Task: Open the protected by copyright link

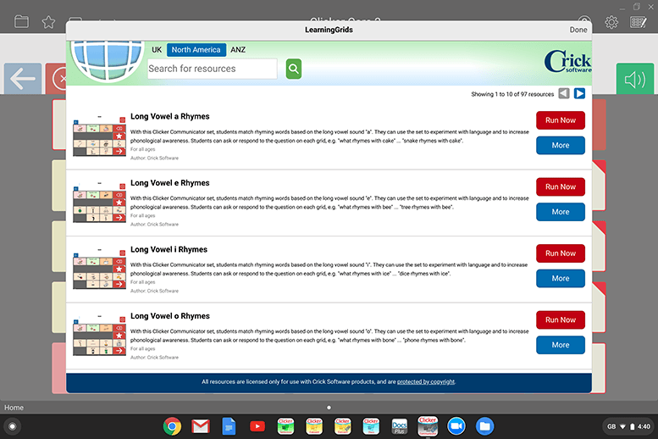Action: coord(426,382)
